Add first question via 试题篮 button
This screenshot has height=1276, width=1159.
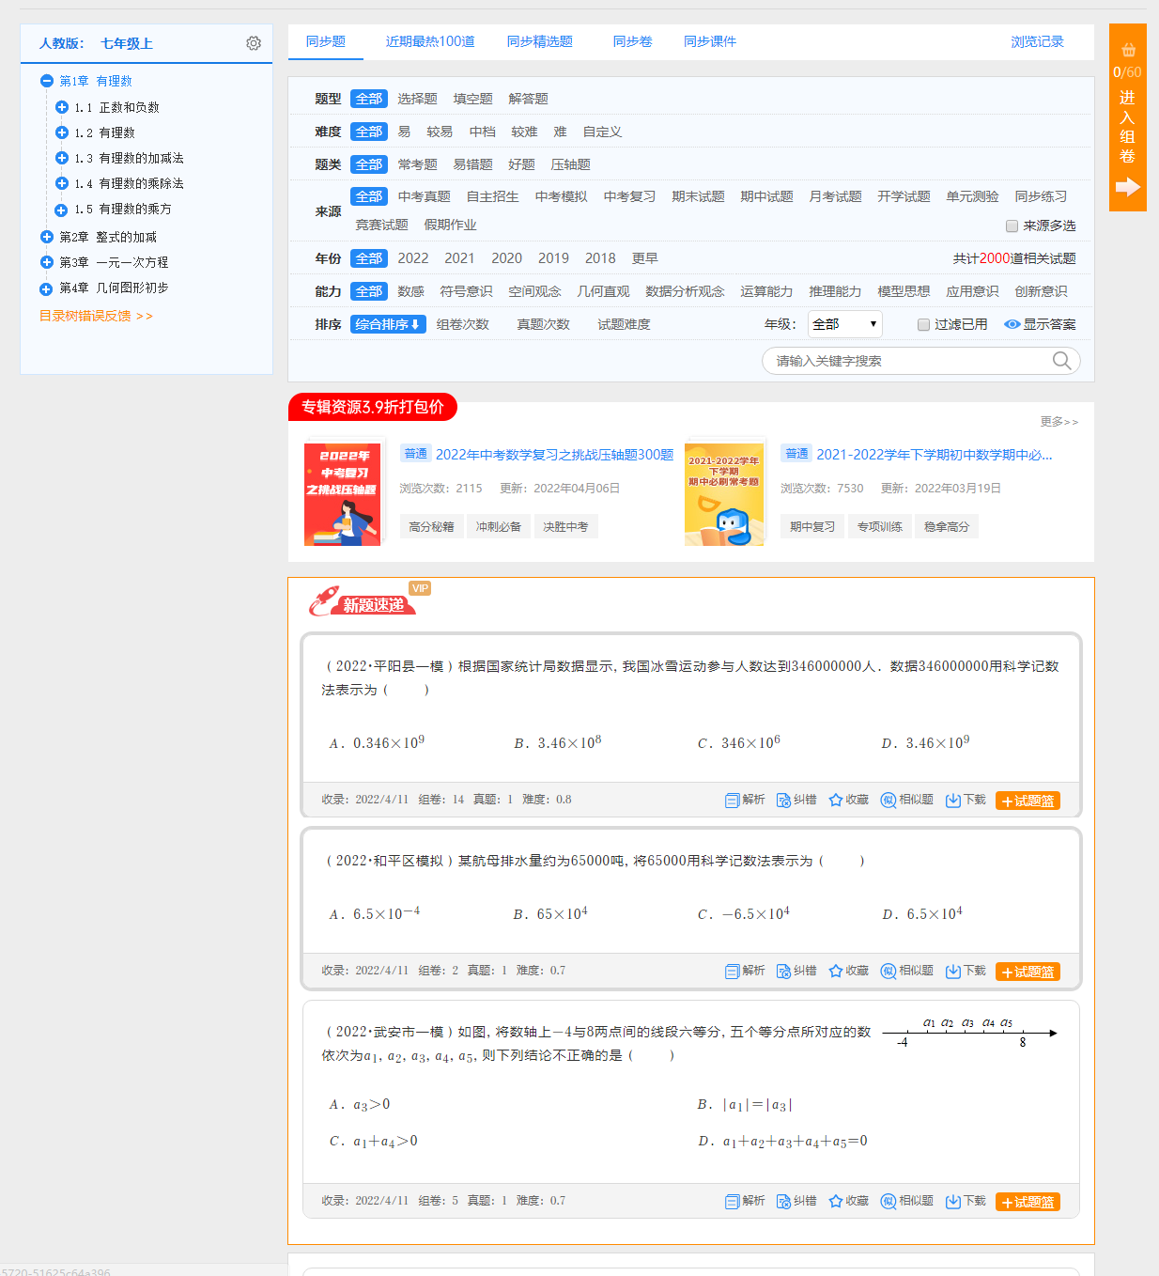click(1027, 800)
